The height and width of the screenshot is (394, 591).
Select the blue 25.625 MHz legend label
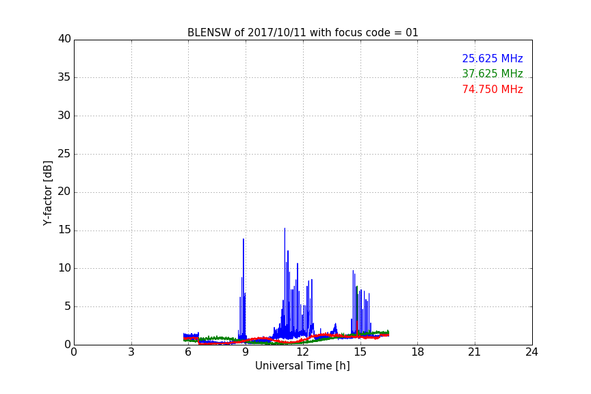(492, 58)
